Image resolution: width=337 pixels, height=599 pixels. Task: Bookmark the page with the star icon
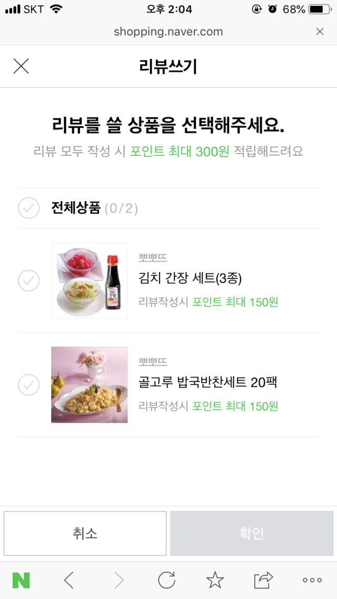tap(215, 580)
